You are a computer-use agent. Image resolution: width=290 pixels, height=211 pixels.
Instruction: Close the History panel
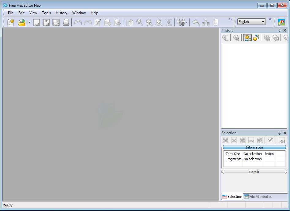click(x=285, y=30)
